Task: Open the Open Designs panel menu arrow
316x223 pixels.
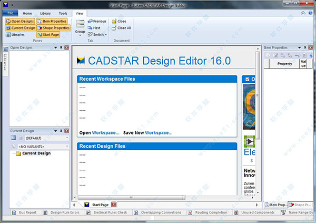Action: (56, 47)
